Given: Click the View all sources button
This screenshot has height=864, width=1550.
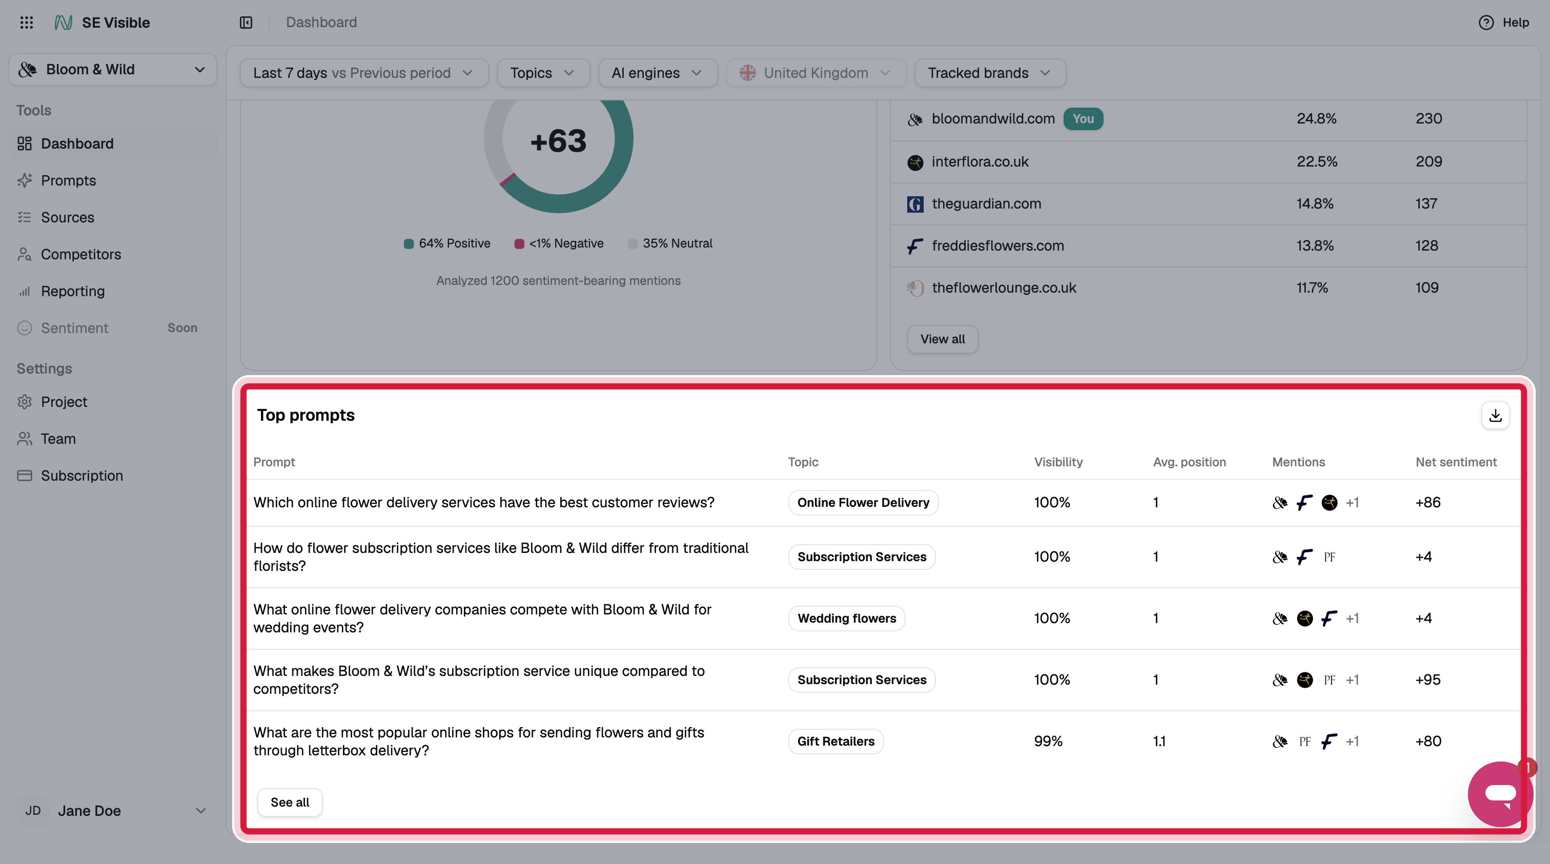Looking at the screenshot, I should click(x=942, y=339).
